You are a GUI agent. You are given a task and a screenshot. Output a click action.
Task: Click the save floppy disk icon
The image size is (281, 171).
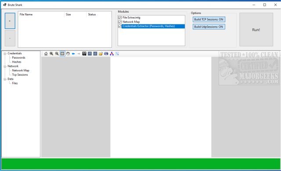pyautogui.click(x=84, y=53)
